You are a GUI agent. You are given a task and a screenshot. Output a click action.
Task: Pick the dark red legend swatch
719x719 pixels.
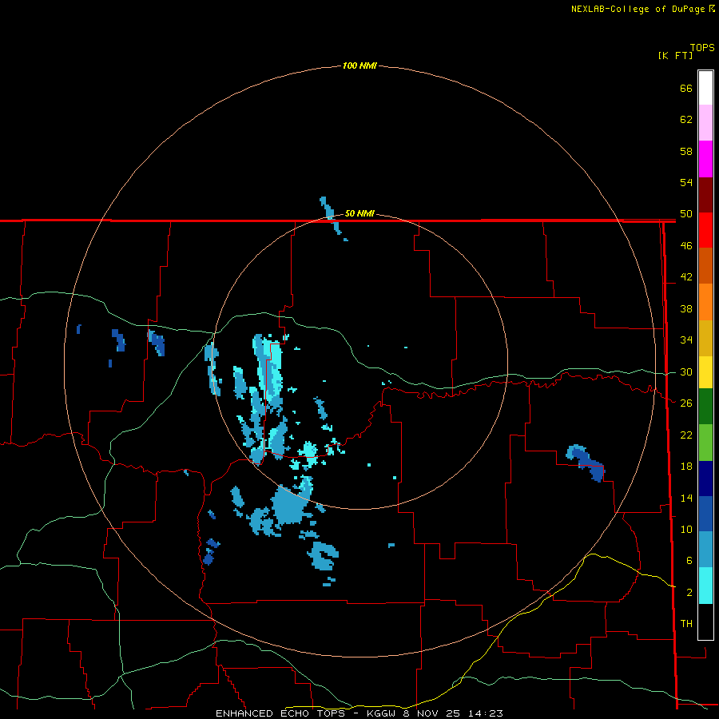pyautogui.click(x=705, y=195)
